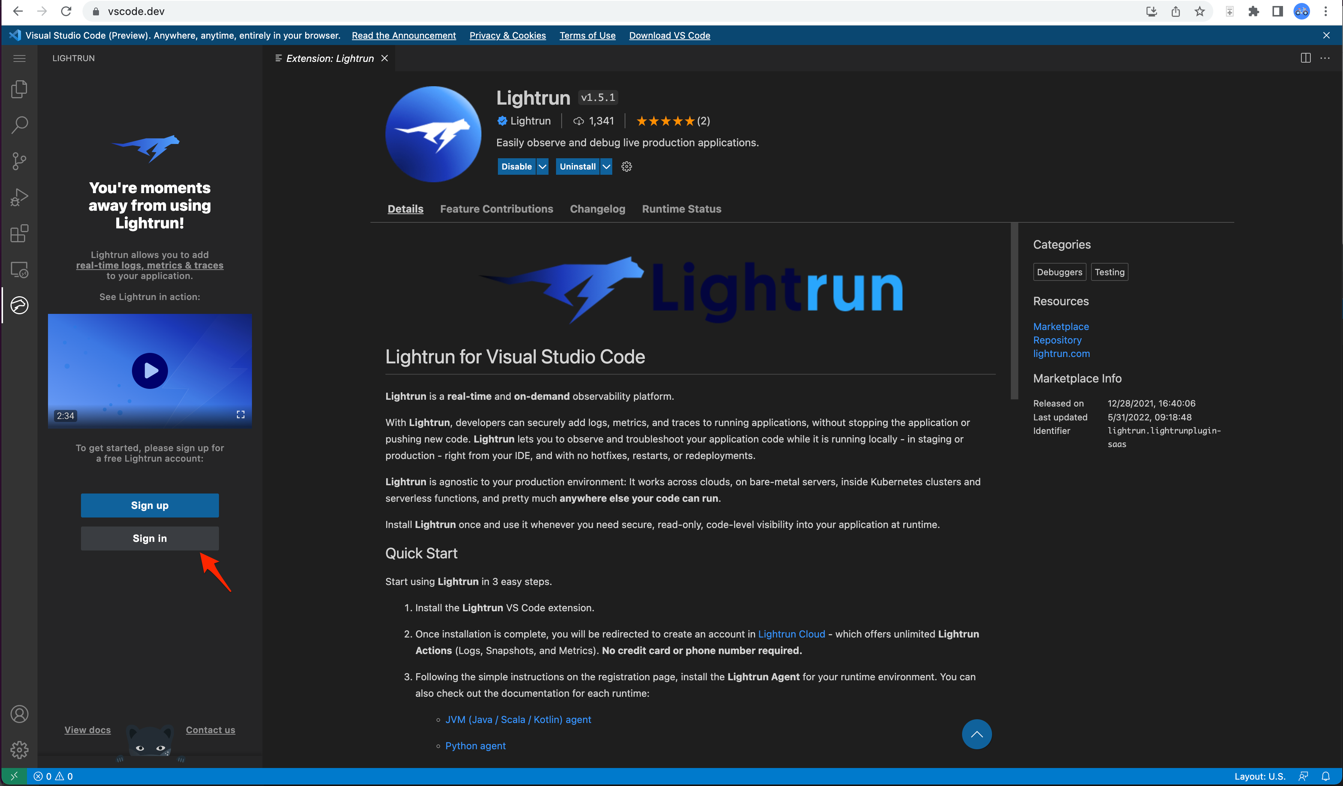Image resolution: width=1343 pixels, height=786 pixels.
Task: Open Remote Explorer view icon
Action: click(19, 270)
